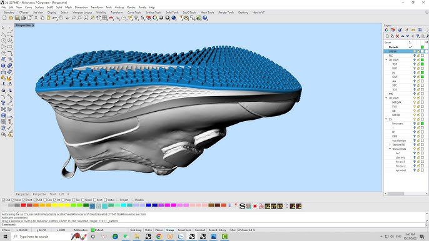This screenshot has width=429, height=241.
Task: Click SmartTrack in status bar
Action: [x=184, y=230]
